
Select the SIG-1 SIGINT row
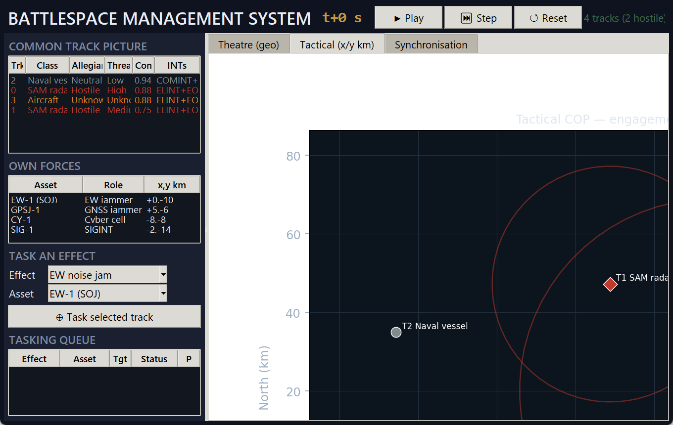pyautogui.click(x=104, y=229)
